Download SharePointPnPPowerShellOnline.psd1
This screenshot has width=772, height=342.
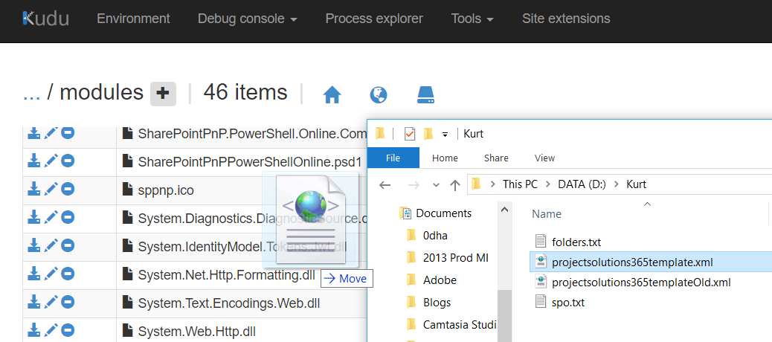(x=33, y=161)
